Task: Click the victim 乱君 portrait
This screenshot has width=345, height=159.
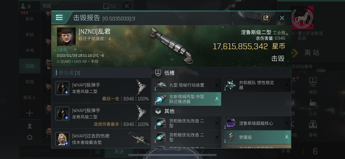Action: tap(66, 37)
